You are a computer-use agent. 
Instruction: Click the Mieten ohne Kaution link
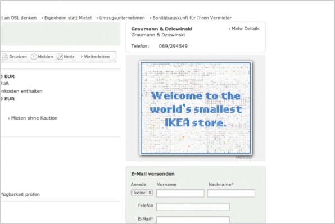tap(33, 118)
